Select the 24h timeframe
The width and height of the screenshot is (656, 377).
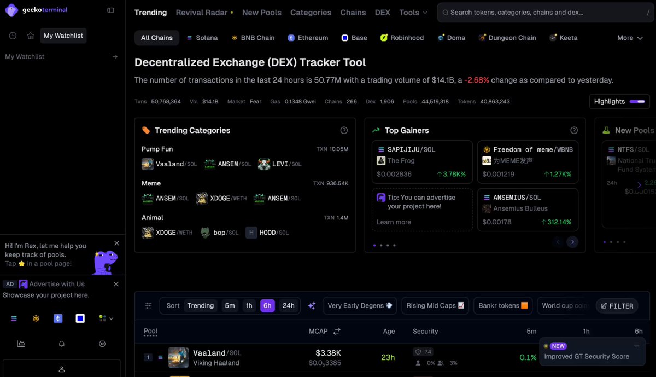288,306
